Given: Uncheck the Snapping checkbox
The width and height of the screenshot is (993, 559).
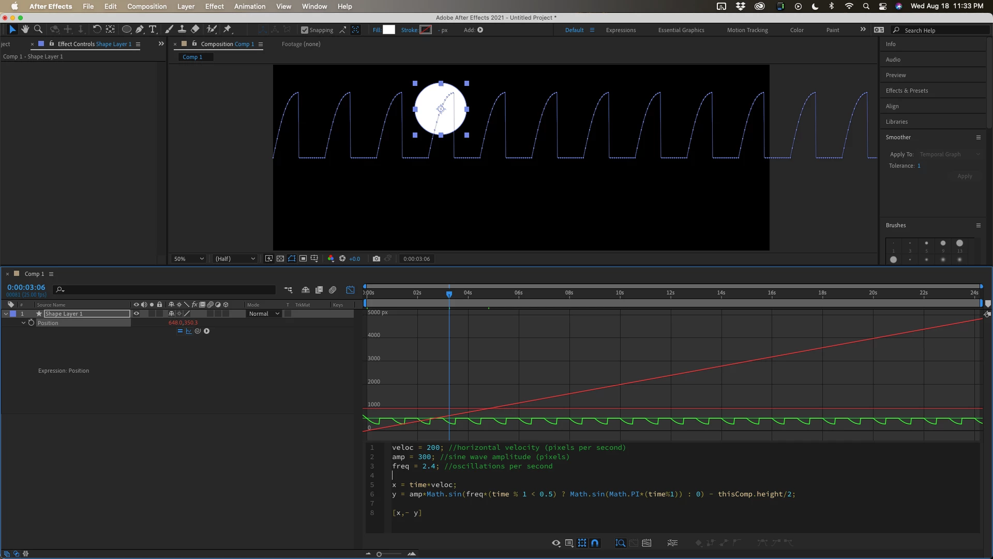Looking at the screenshot, I should (305, 30).
